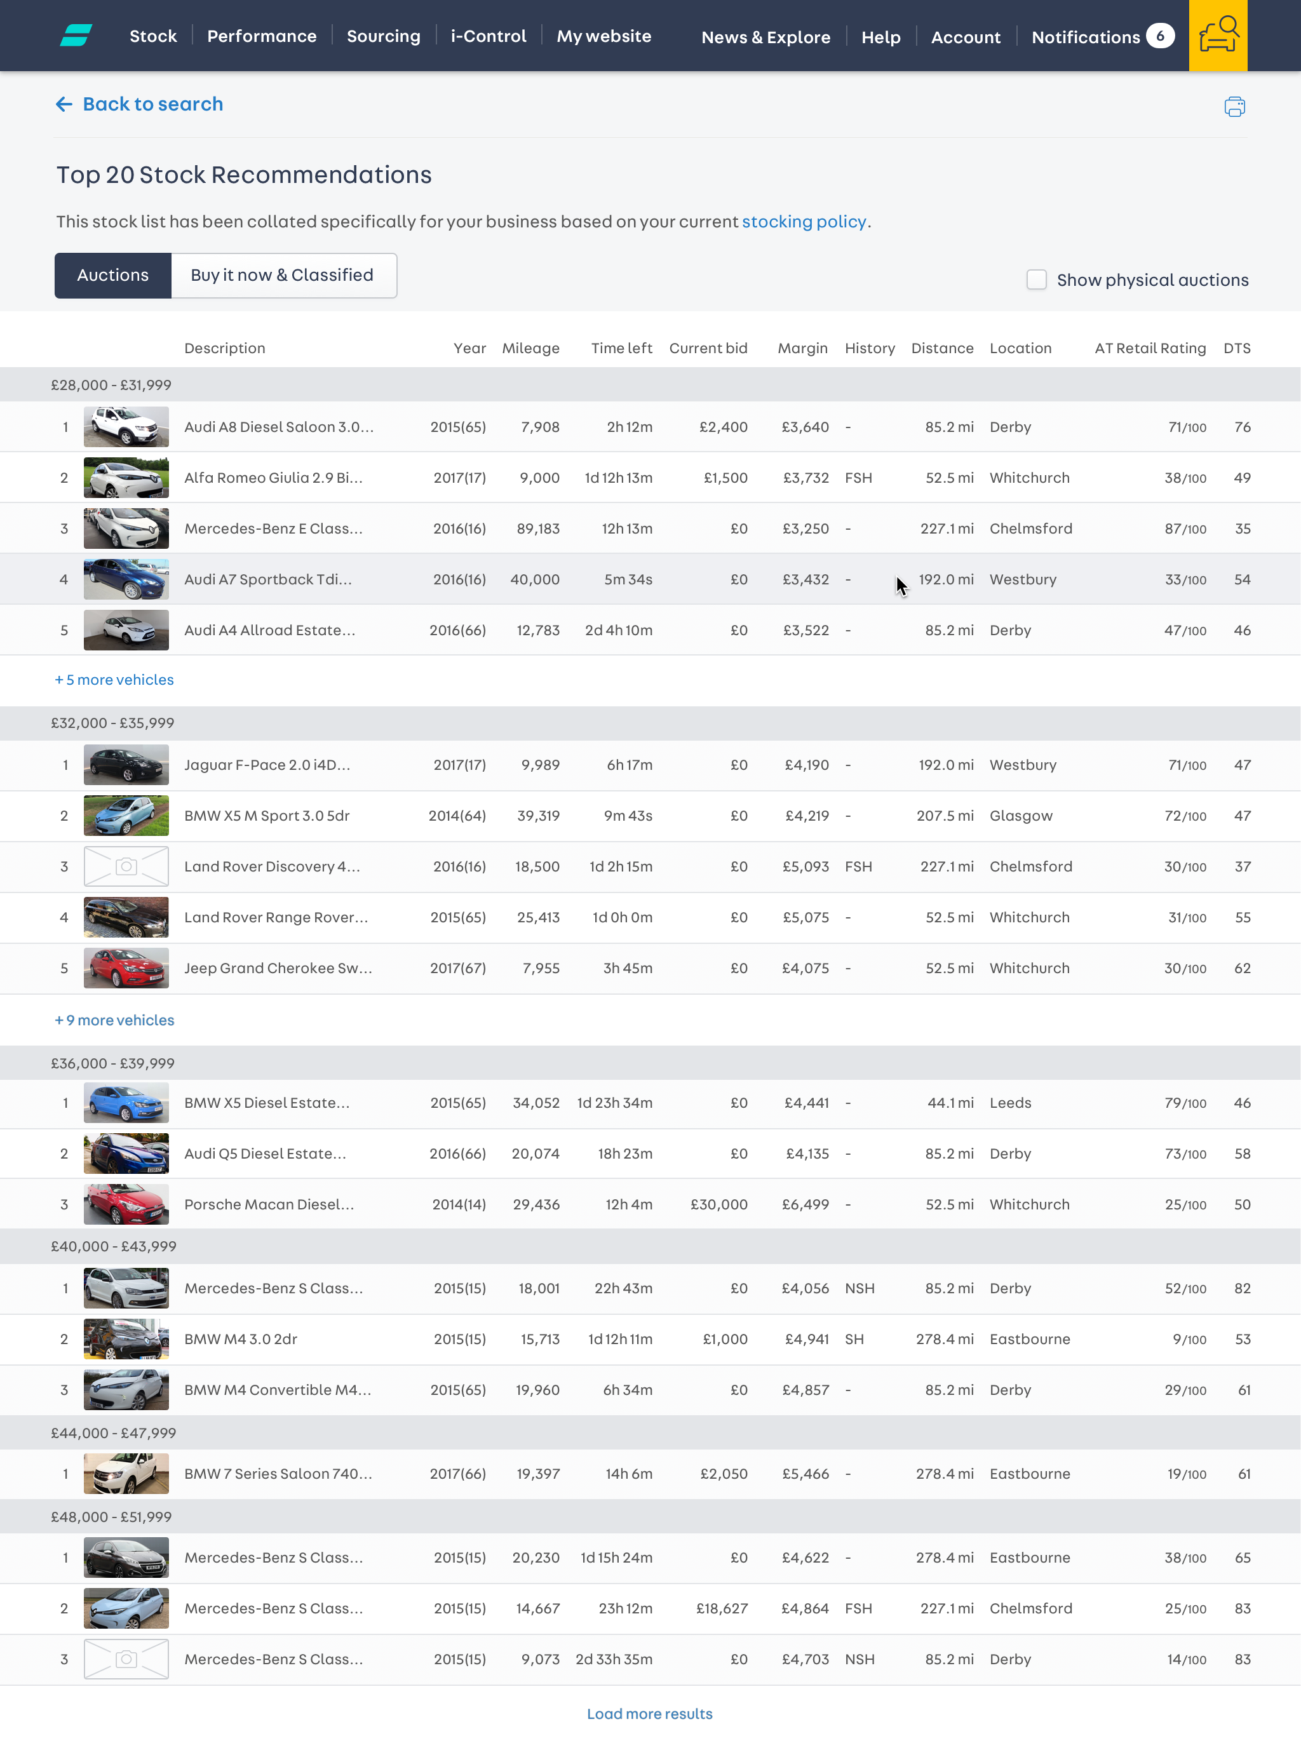Open Notifications menu item

coord(1085,37)
